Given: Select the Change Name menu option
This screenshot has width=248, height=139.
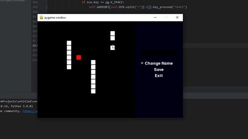Looking at the screenshot, I should pos(158,63).
